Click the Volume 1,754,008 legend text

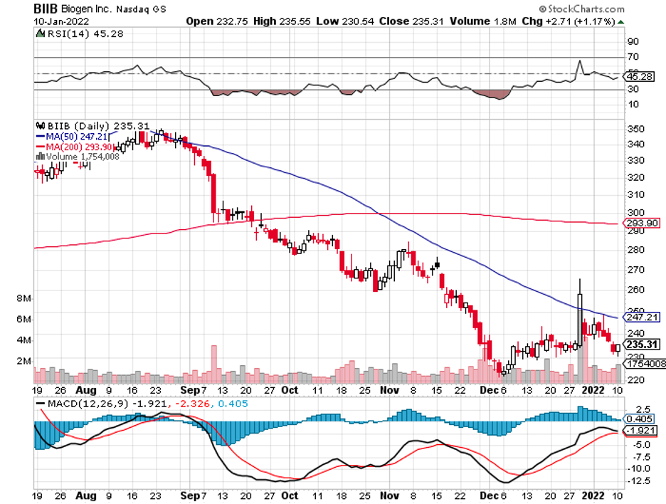[x=83, y=157]
